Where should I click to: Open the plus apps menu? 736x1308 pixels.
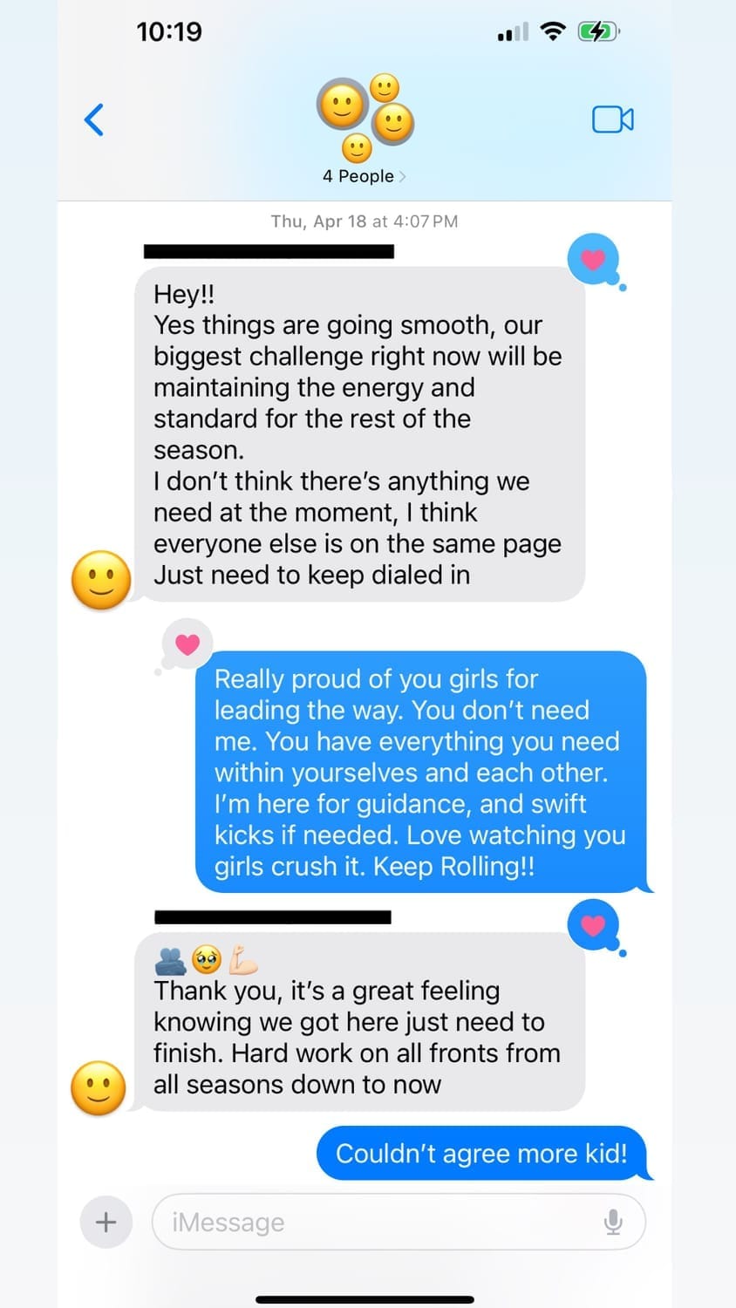click(106, 1222)
